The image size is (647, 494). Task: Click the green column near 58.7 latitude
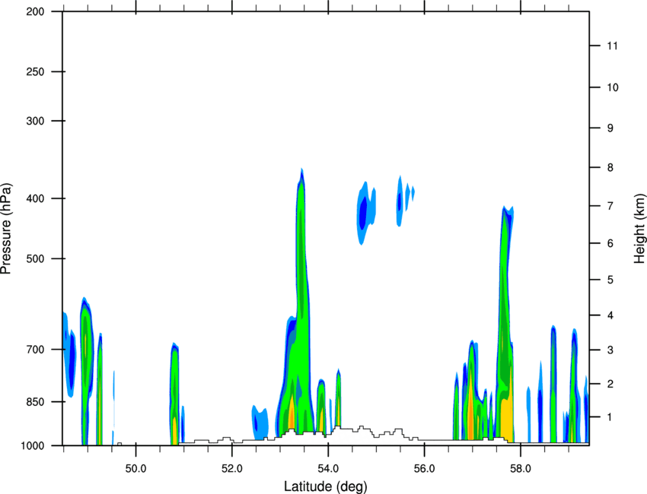coord(553,383)
